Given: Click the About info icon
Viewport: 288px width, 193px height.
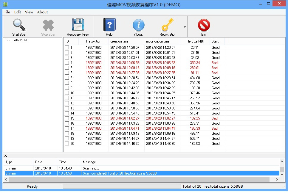Looking at the screenshot, I should point(138,25).
